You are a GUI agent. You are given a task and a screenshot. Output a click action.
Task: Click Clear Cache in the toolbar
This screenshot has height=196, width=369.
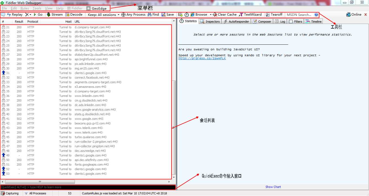[225, 15]
